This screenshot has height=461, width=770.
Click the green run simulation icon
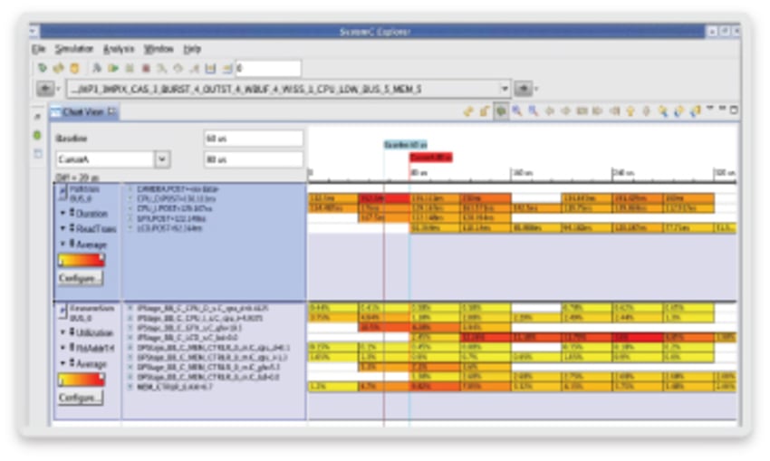(113, 68)
